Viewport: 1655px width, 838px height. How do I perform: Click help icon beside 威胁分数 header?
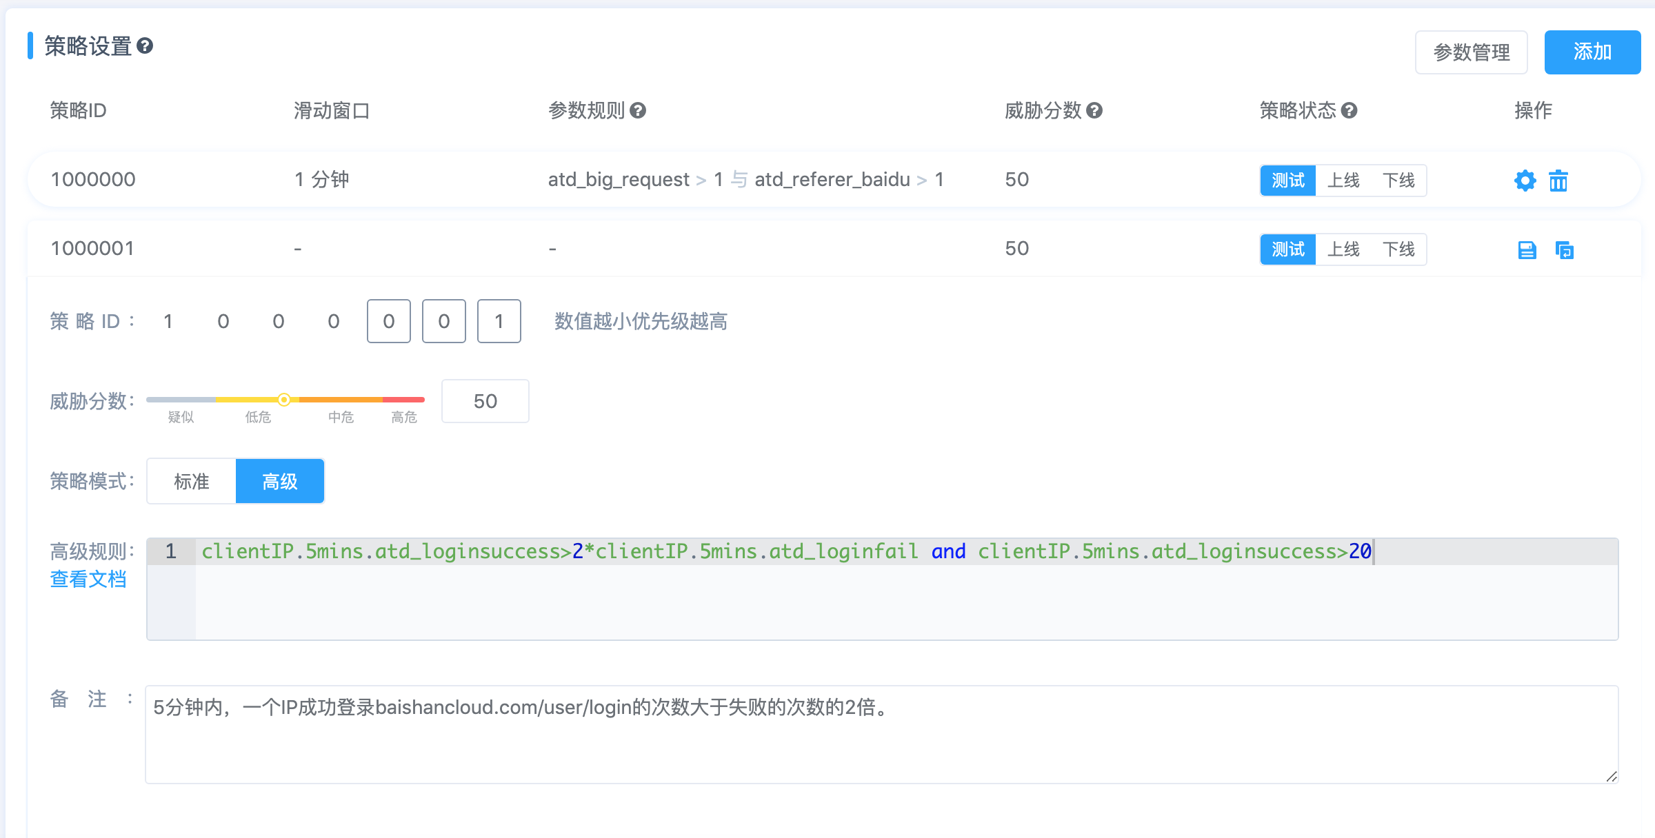[x=1094, y=110]
